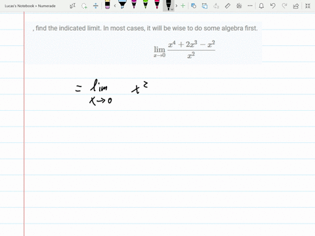The width and height of the screenshot is (315, 236).
Task: Redo the last action
Action: coord(284,6)
